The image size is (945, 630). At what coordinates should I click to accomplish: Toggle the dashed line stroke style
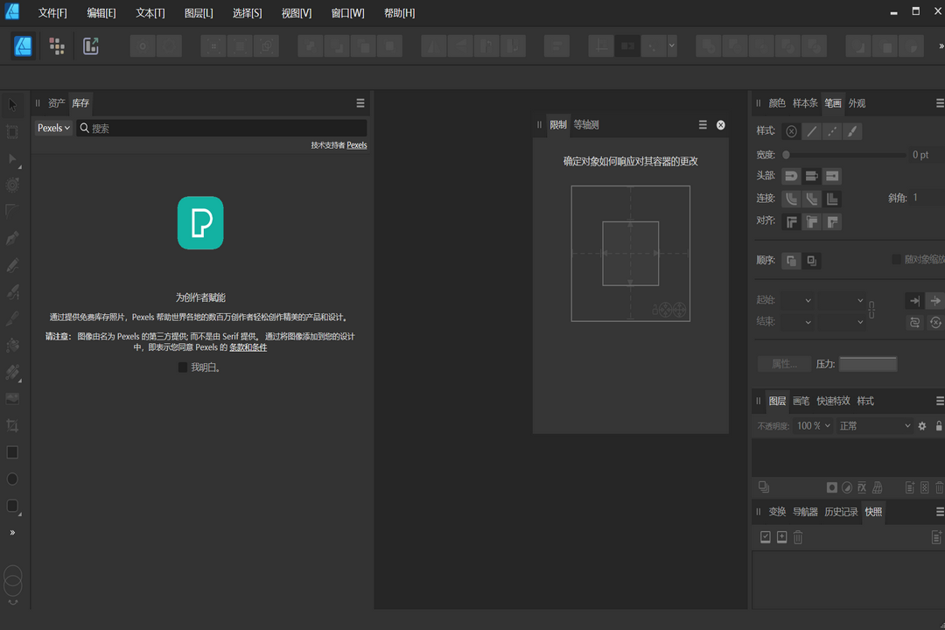(x=831, y=131)
